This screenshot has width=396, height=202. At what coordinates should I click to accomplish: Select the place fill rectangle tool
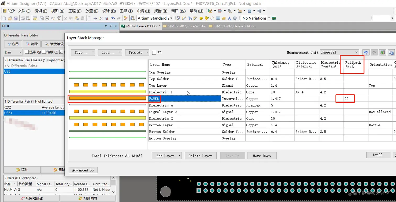pyautogui.click(x=218, y=18)
